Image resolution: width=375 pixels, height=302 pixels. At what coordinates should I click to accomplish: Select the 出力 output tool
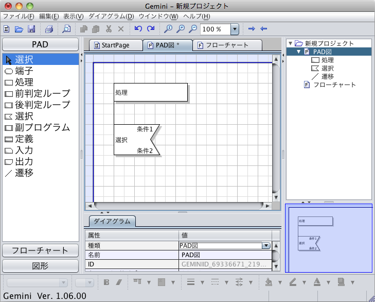[41, 161]
